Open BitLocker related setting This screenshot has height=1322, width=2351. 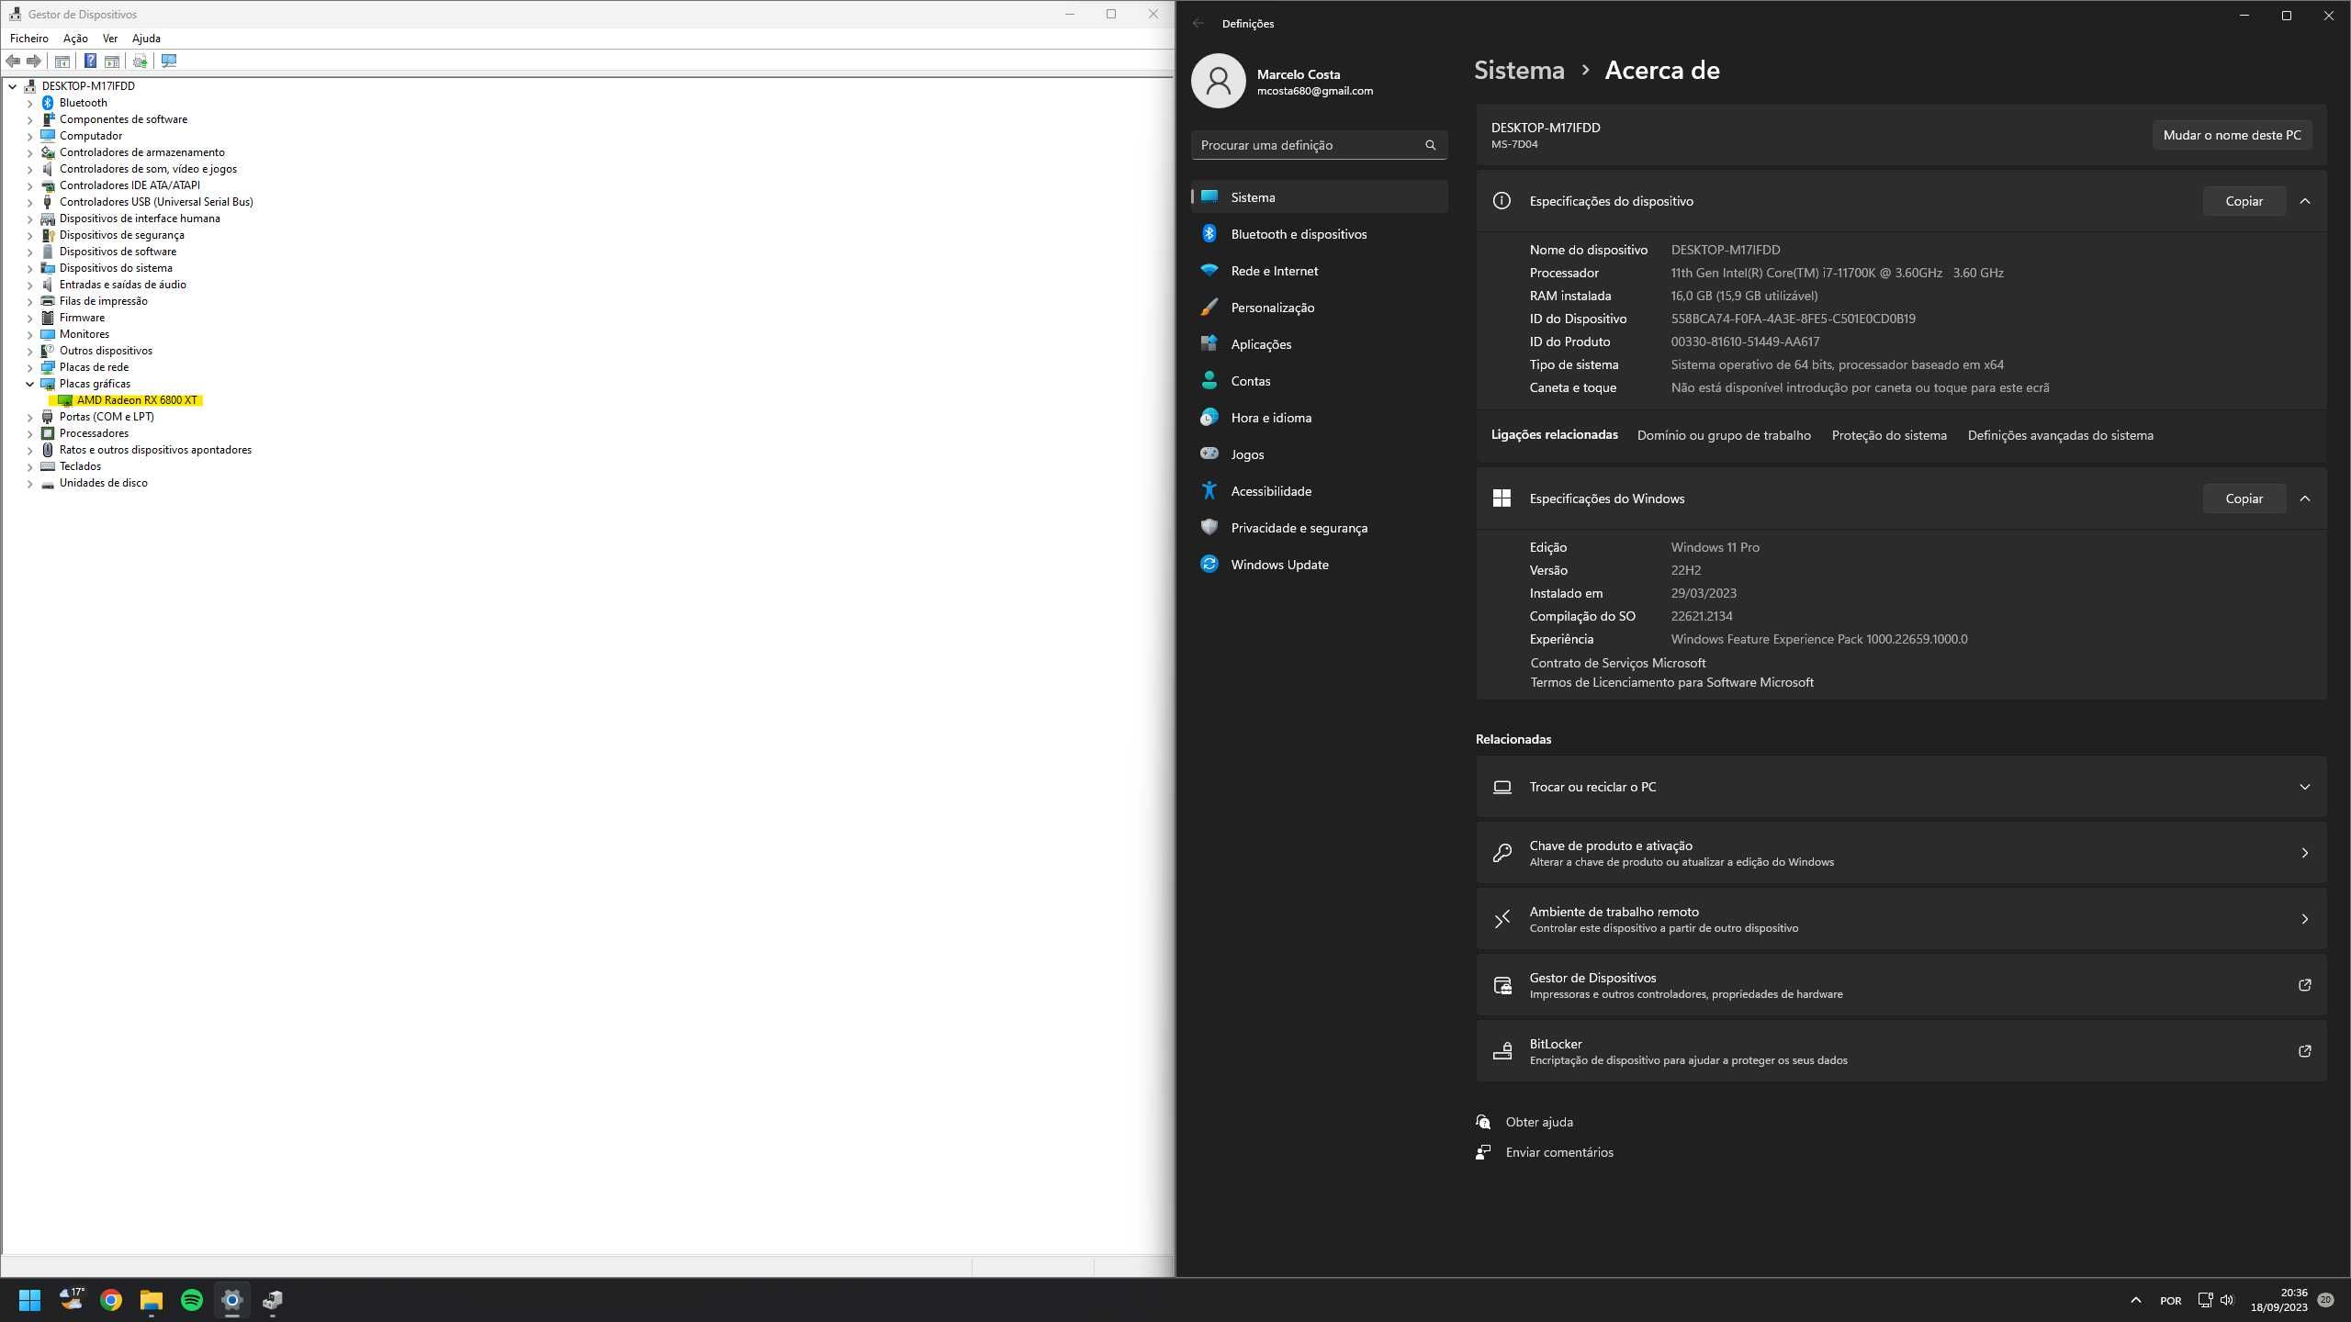[1901, 1051]
